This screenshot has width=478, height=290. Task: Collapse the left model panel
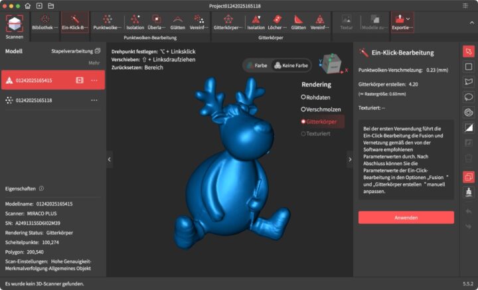(x=110, y=159)
